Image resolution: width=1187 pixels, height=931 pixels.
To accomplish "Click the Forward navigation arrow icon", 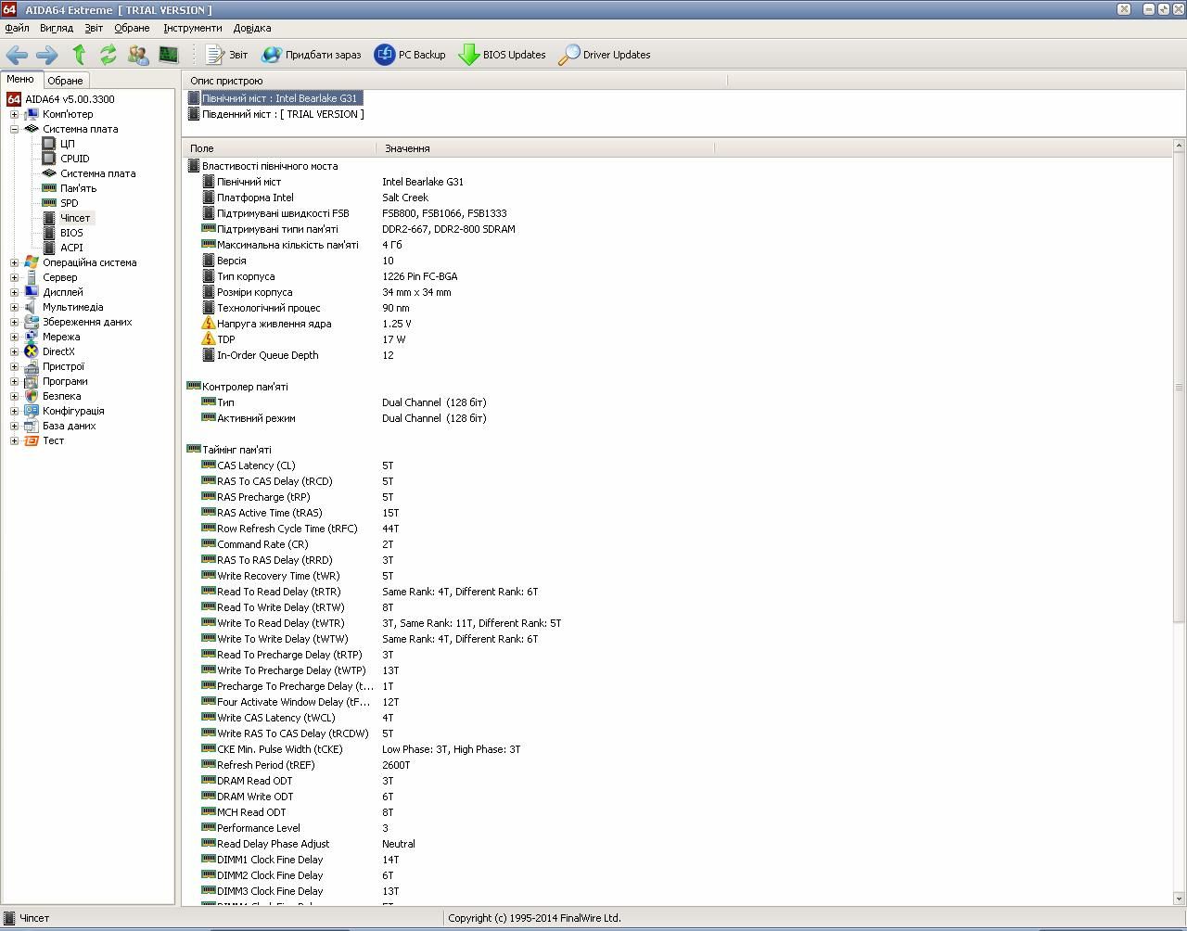I will 46,55.
